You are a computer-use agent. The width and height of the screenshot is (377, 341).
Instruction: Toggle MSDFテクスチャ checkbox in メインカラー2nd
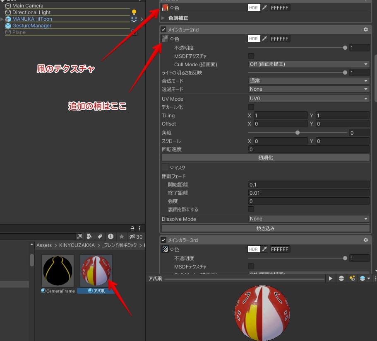coord(251,56)
